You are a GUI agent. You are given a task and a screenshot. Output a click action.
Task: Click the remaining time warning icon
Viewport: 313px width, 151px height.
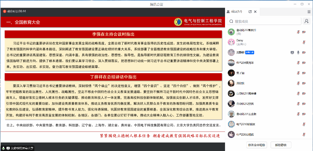[5, 11]
